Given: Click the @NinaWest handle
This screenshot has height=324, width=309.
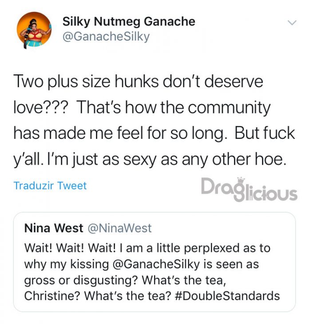Looking at the screenshot, I should (x=120, y=228).
